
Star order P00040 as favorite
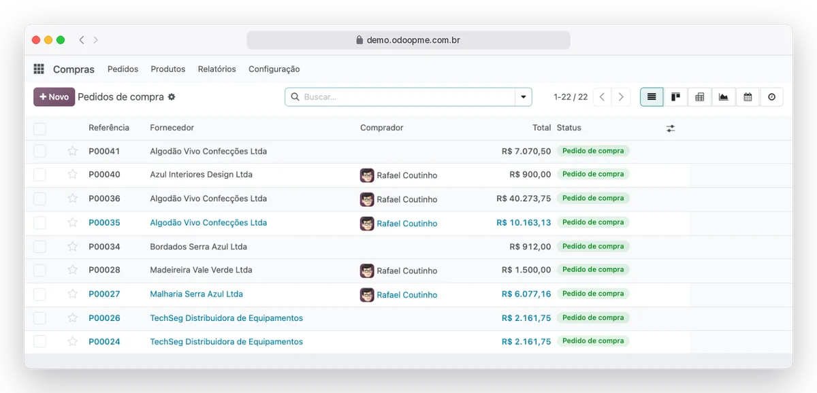coord(72,175)
